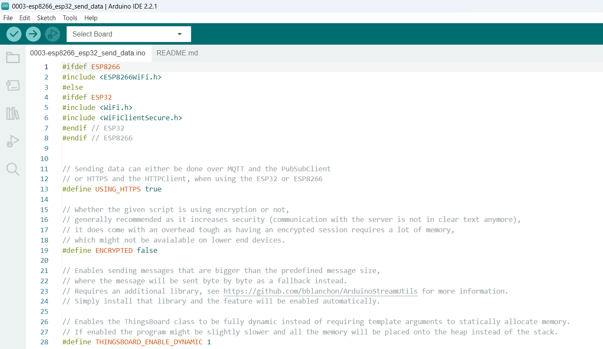603x349 pixels.
Task: Click the Select Board dropdown arrow
Action: (180, 34)
